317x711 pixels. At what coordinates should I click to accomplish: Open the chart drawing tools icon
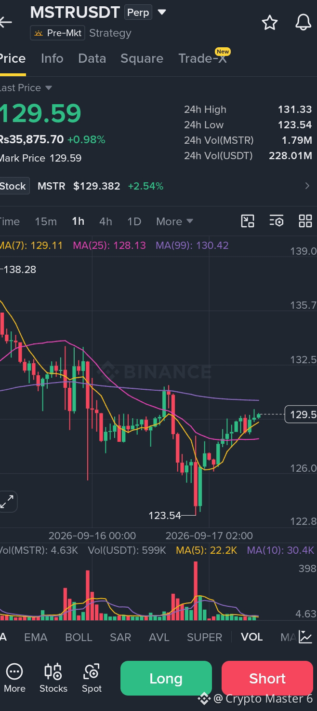pyautogui.click(x=248, y=221)
